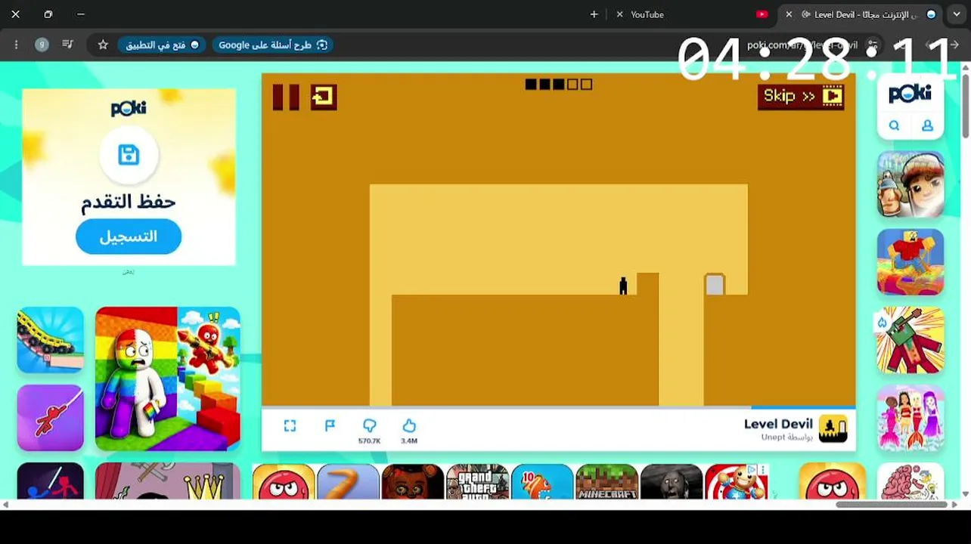Open a new browser tab
971x544 pixels.
point(594,14)
